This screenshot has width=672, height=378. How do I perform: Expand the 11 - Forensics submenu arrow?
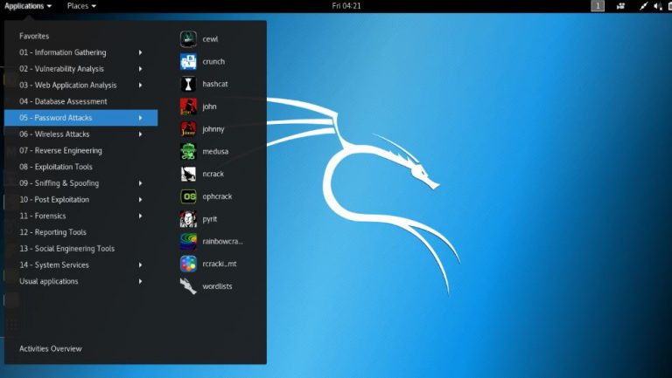pos(140,216)
